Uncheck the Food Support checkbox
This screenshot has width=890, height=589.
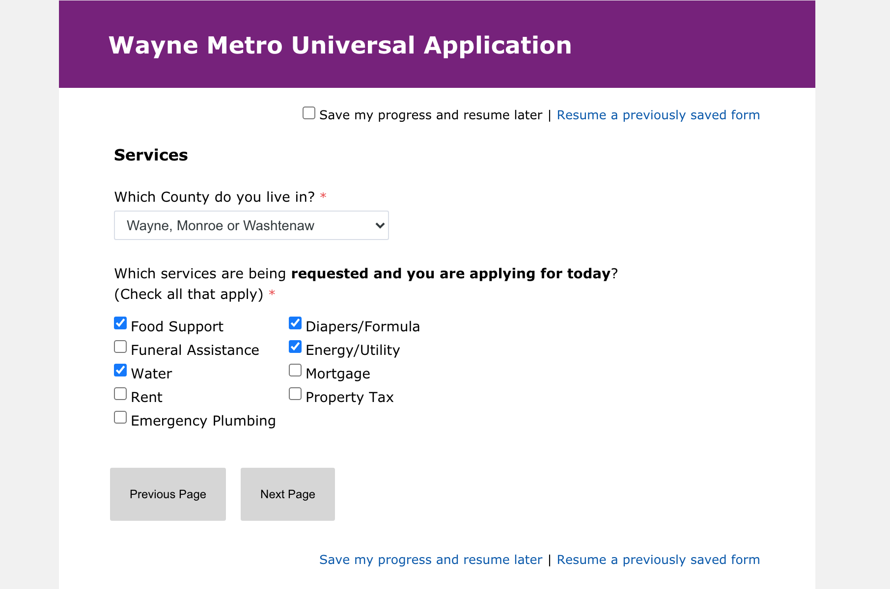click(120, 323)
